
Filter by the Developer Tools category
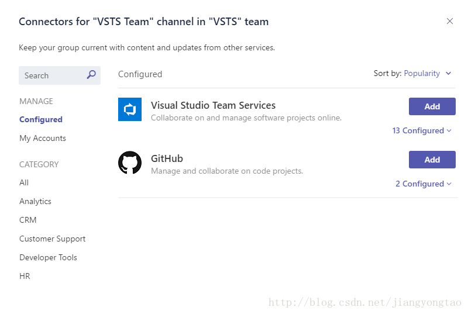pos(48,257)
